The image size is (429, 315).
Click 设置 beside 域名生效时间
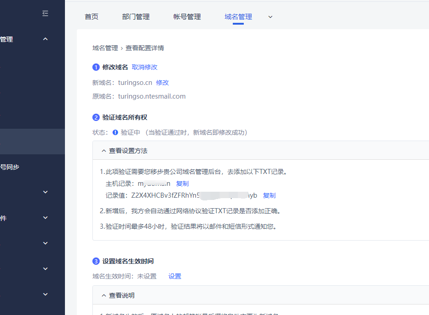(x=175, y=276)
